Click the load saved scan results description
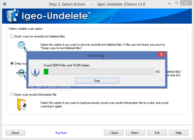This screenshot has height=140, width=194. pos(104,105)
